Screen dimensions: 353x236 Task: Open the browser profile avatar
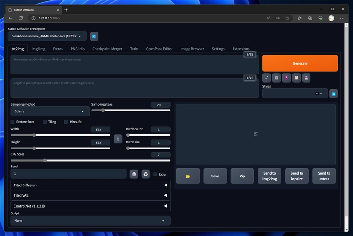[331, 18]
